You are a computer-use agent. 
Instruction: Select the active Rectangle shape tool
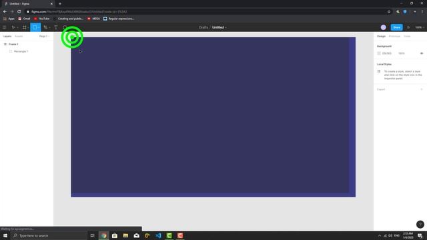tap(35, 27)
